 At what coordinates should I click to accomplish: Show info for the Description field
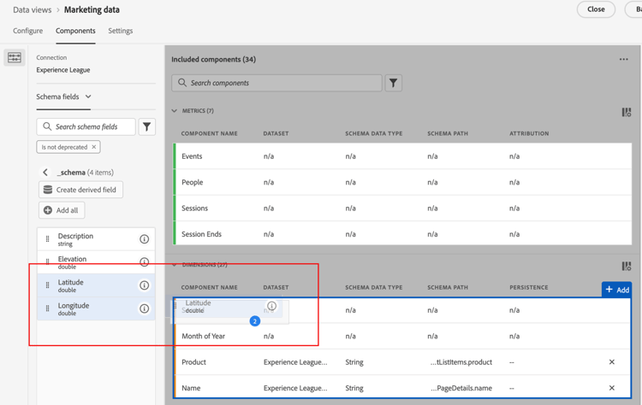(144, 239)
